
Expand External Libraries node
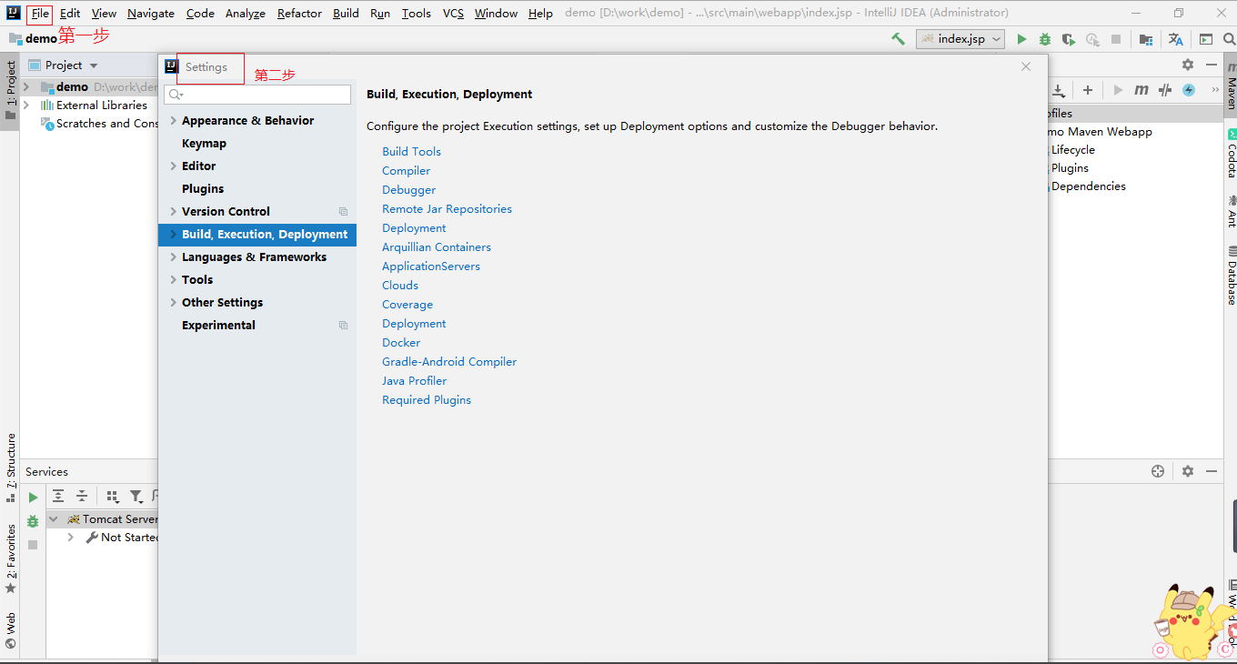pos(26,106)
